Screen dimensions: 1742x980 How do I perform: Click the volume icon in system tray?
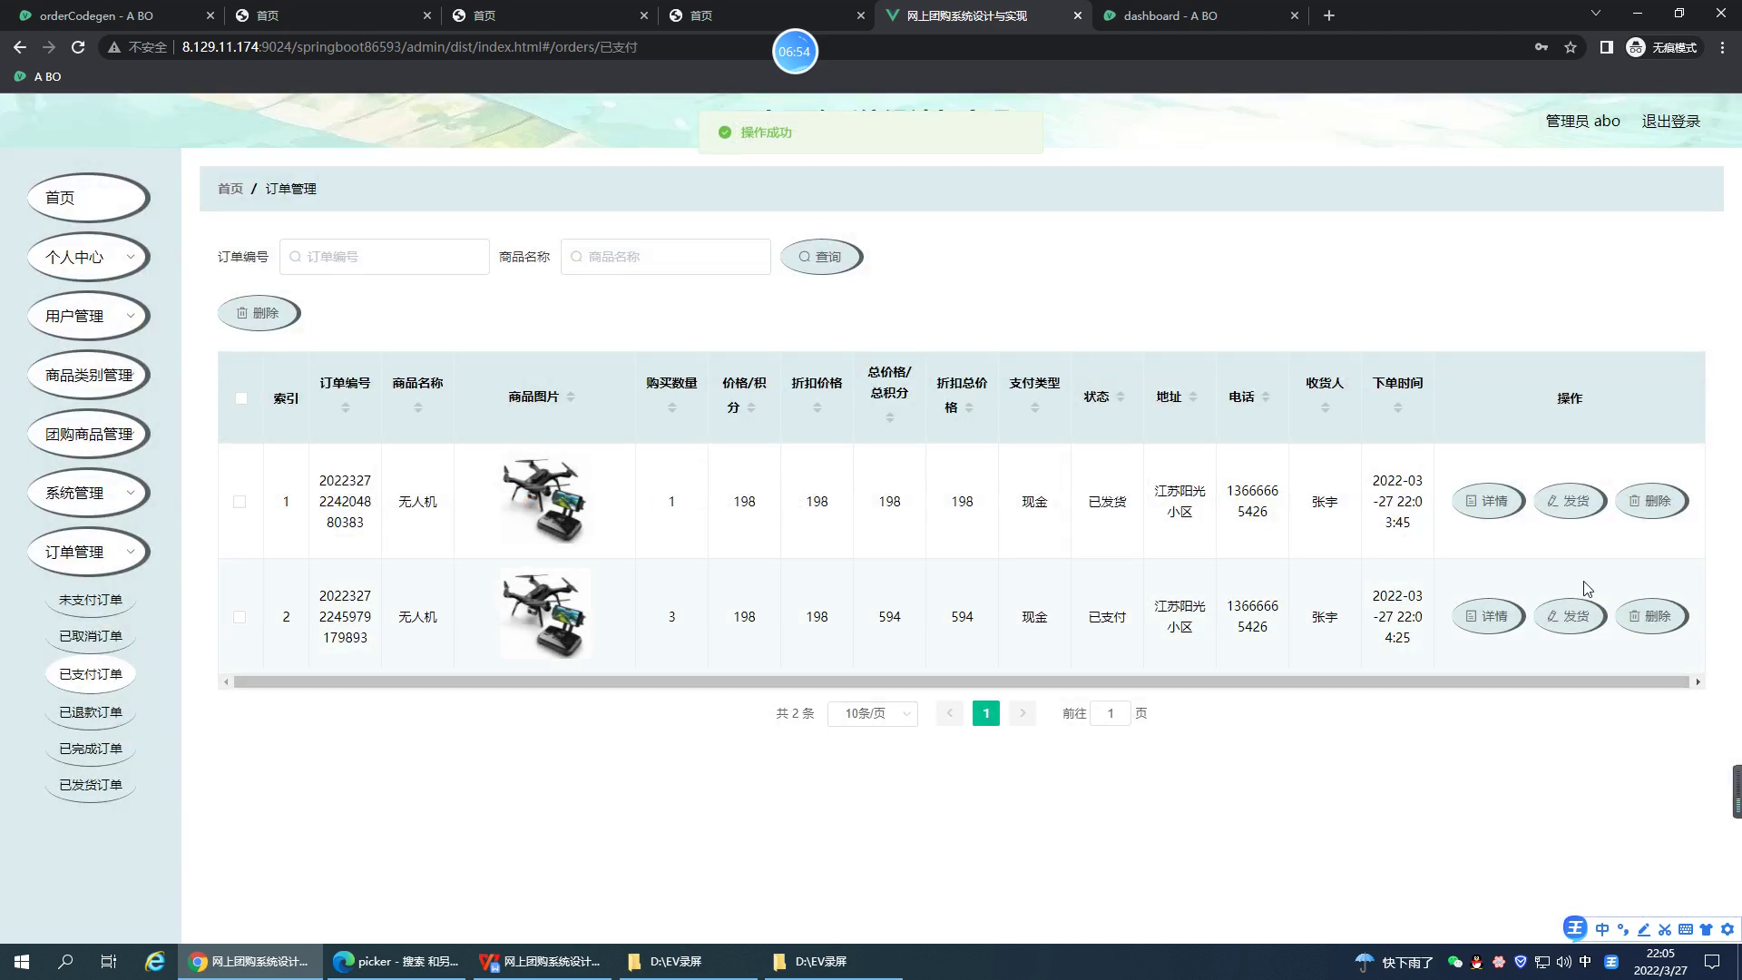click(x=1563, y=962)
